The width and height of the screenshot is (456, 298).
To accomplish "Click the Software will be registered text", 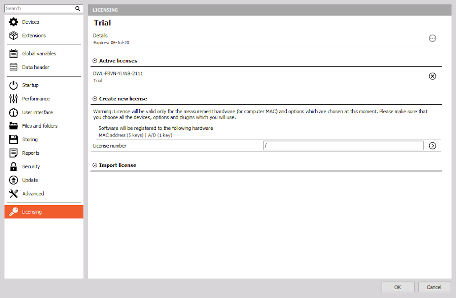I will click(155, 128).
